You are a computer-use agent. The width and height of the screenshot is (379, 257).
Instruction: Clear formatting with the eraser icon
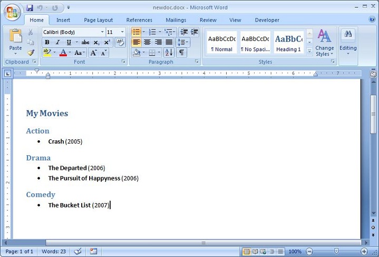[x=120, y=42]
